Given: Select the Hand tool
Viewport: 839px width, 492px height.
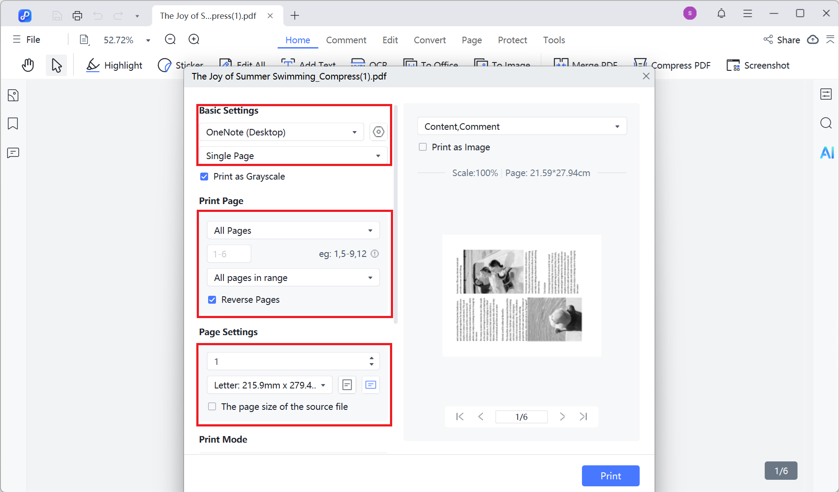Looking at the screenshot, I should pos(28,65).
